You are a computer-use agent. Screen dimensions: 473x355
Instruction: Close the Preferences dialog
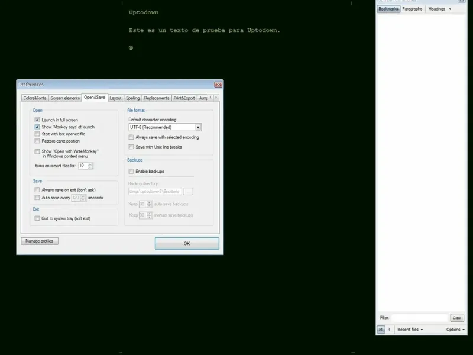(218, 85)
